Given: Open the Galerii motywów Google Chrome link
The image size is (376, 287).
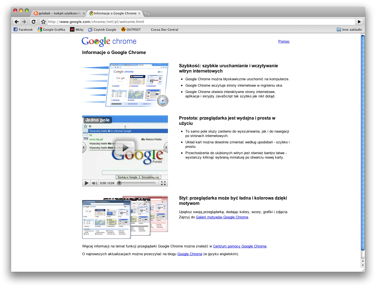Looking at the screenshot, I should tap(222, 217).
